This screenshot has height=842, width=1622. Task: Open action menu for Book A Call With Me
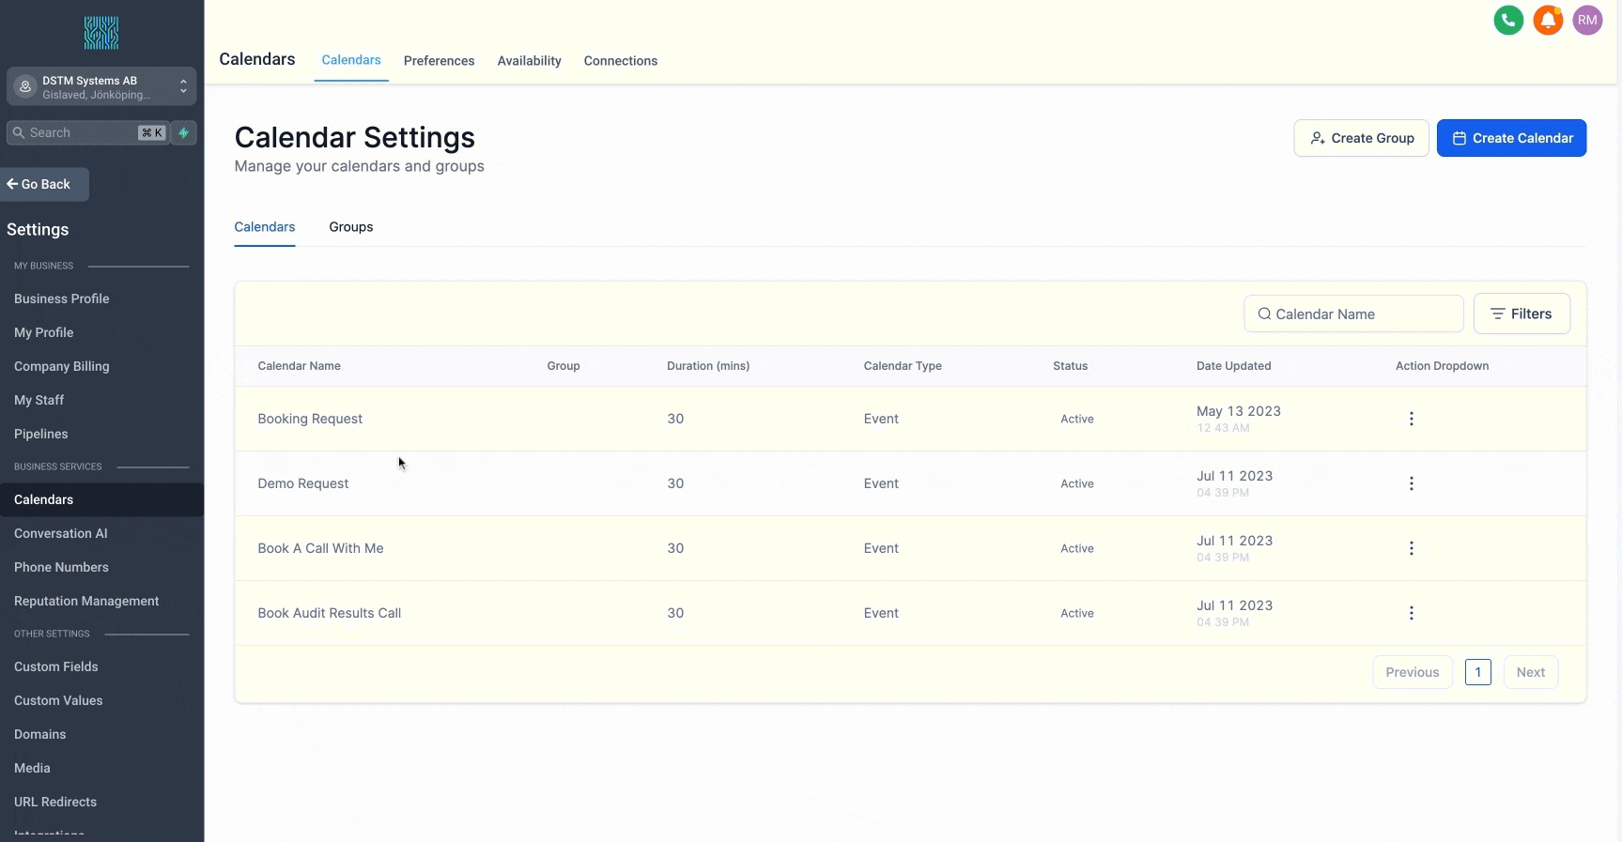[1411, 548]
